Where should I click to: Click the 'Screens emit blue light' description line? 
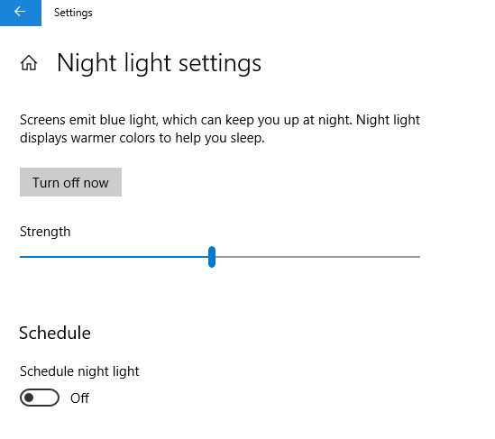(x=220, y=120)
